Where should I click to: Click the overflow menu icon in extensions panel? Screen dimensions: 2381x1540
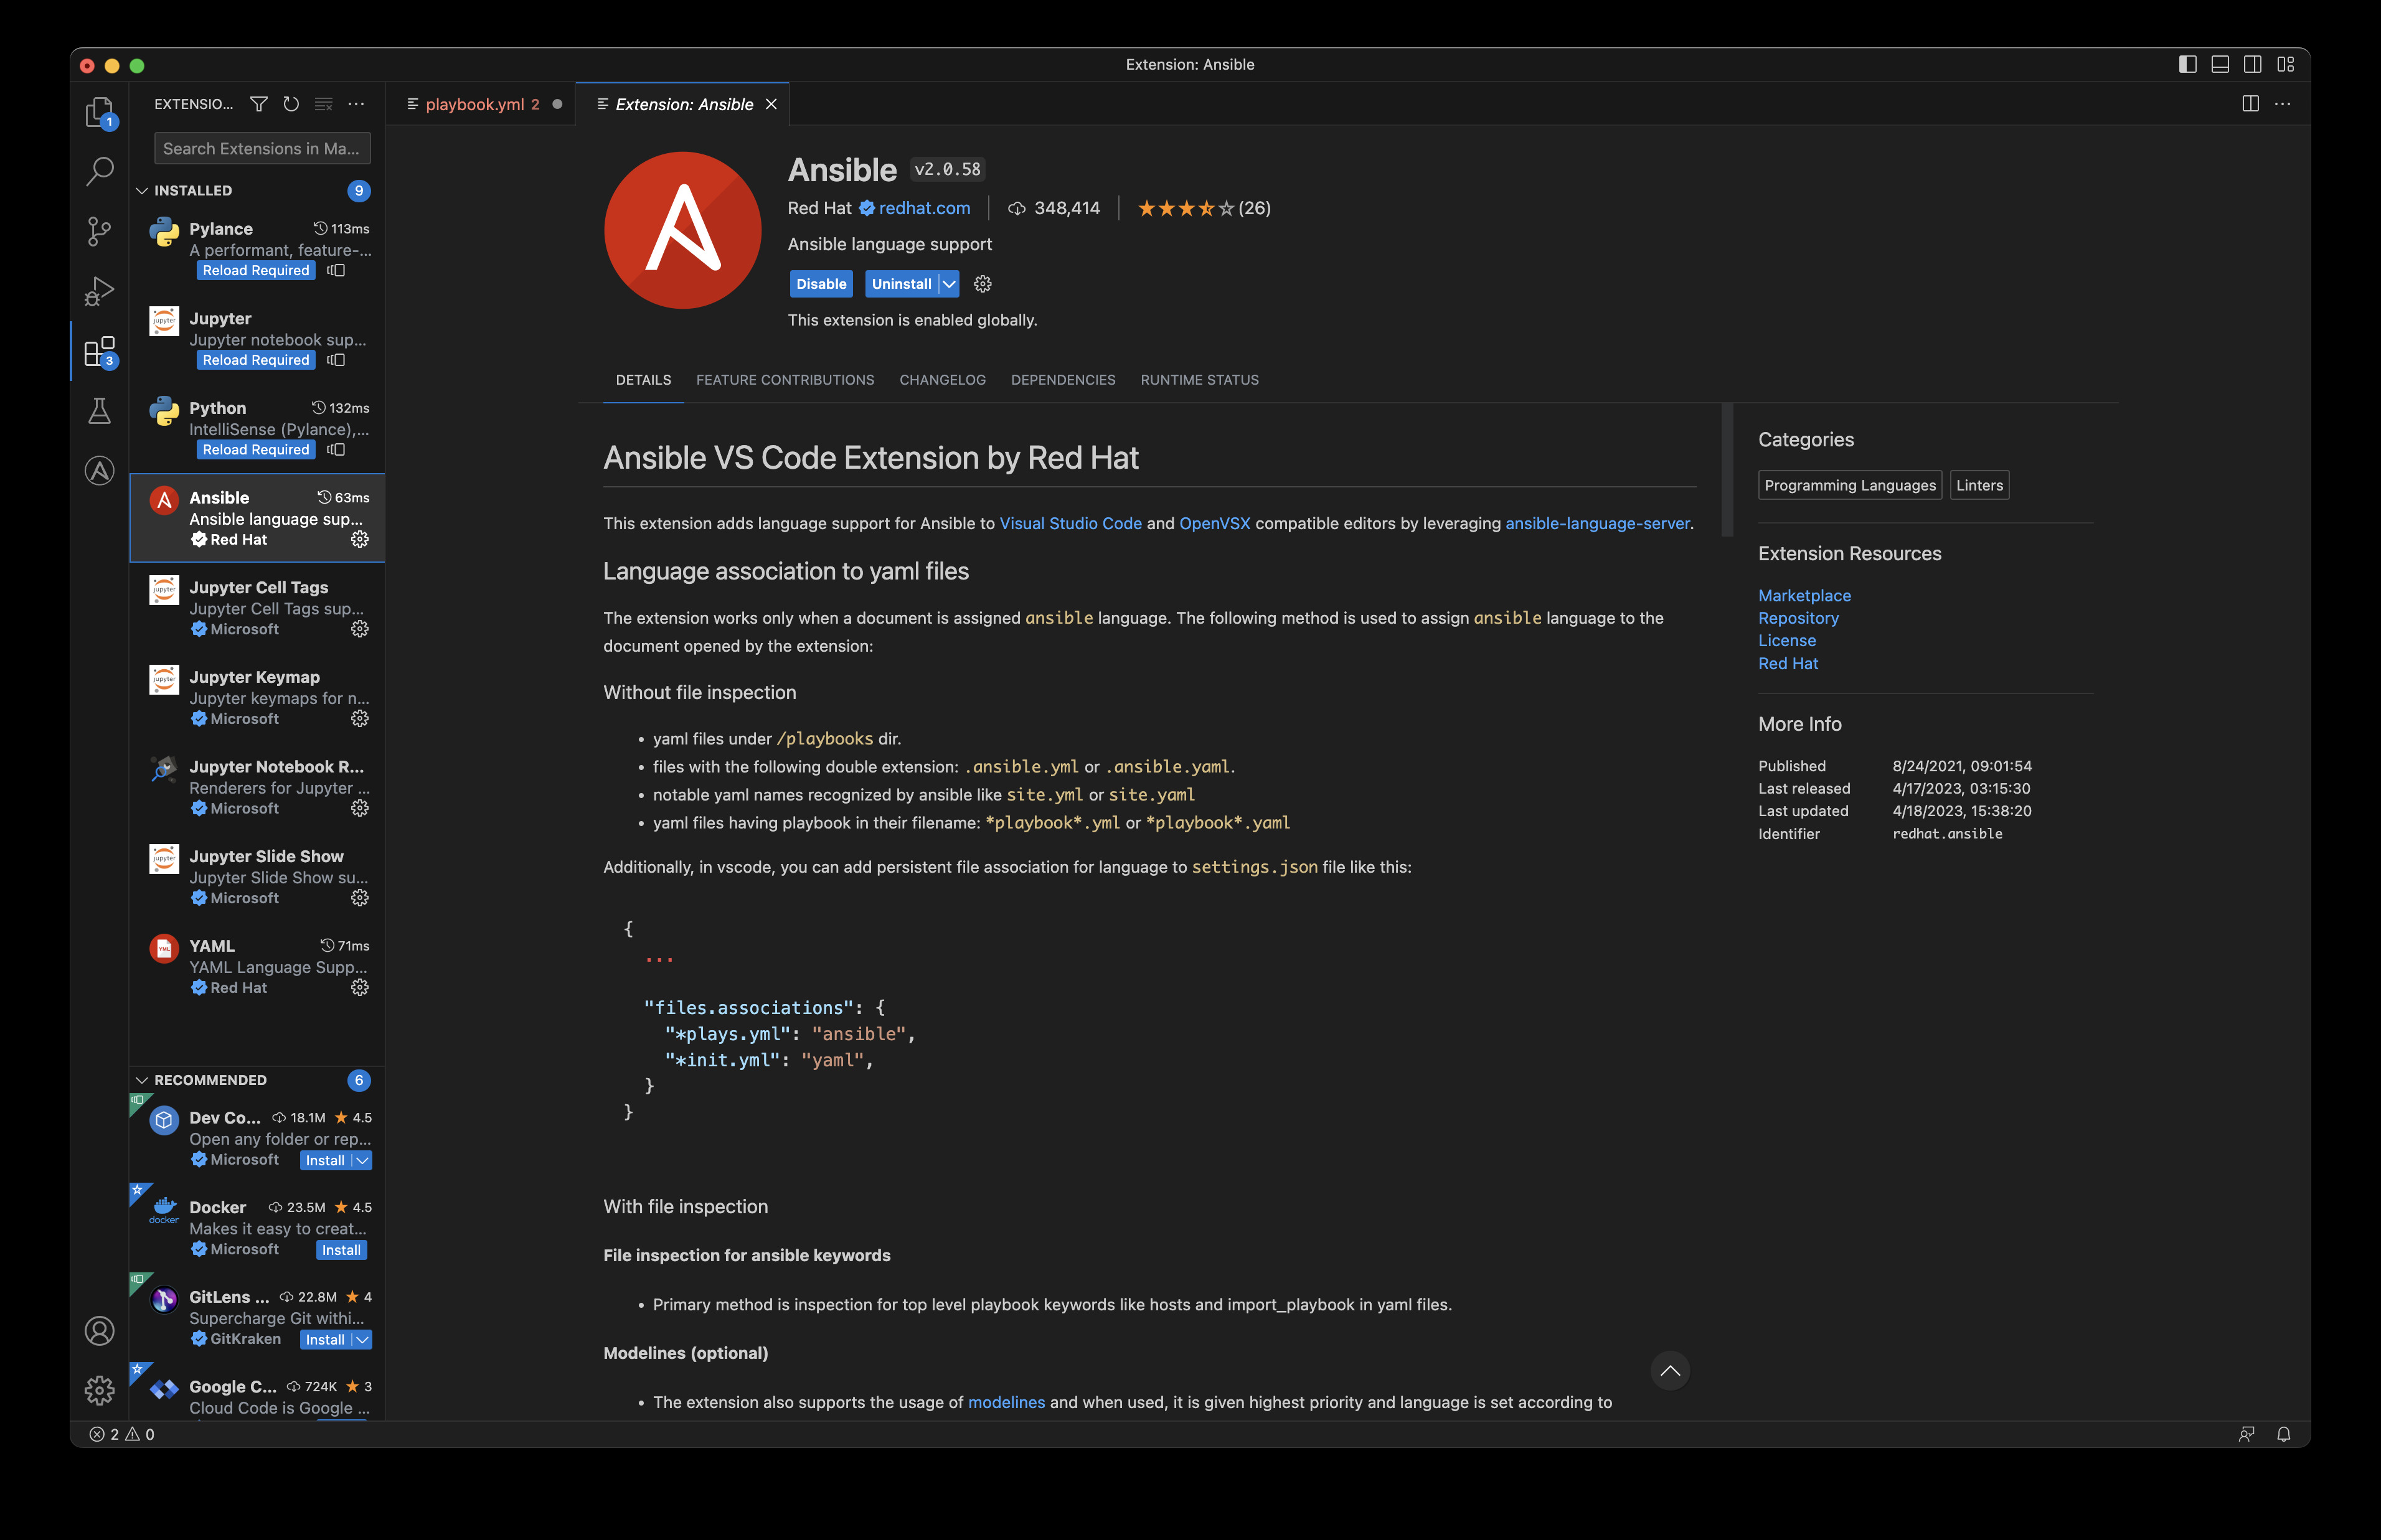point(354,104)
